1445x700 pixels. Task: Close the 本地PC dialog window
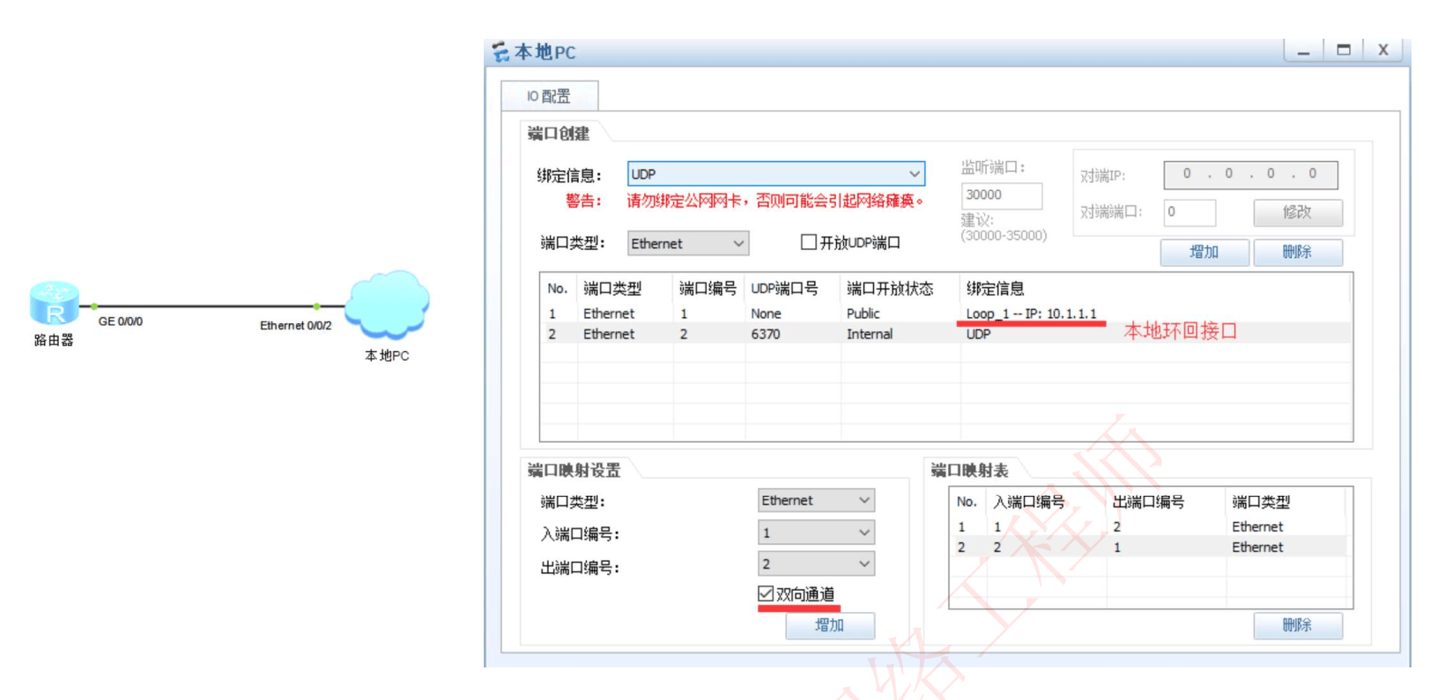1383,50
